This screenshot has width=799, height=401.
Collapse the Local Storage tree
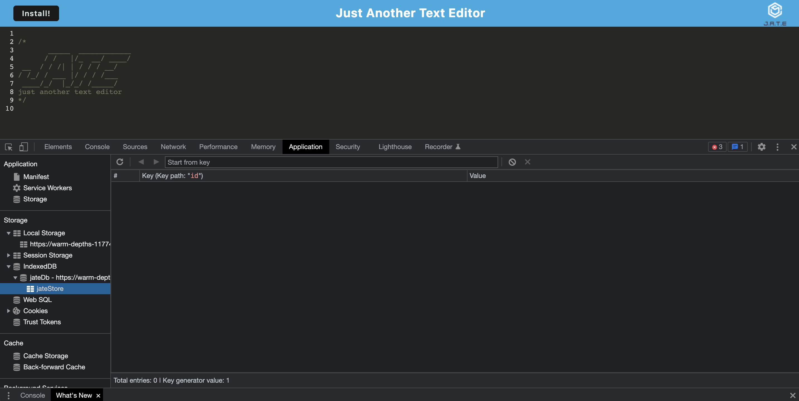(x=9, y=233)
